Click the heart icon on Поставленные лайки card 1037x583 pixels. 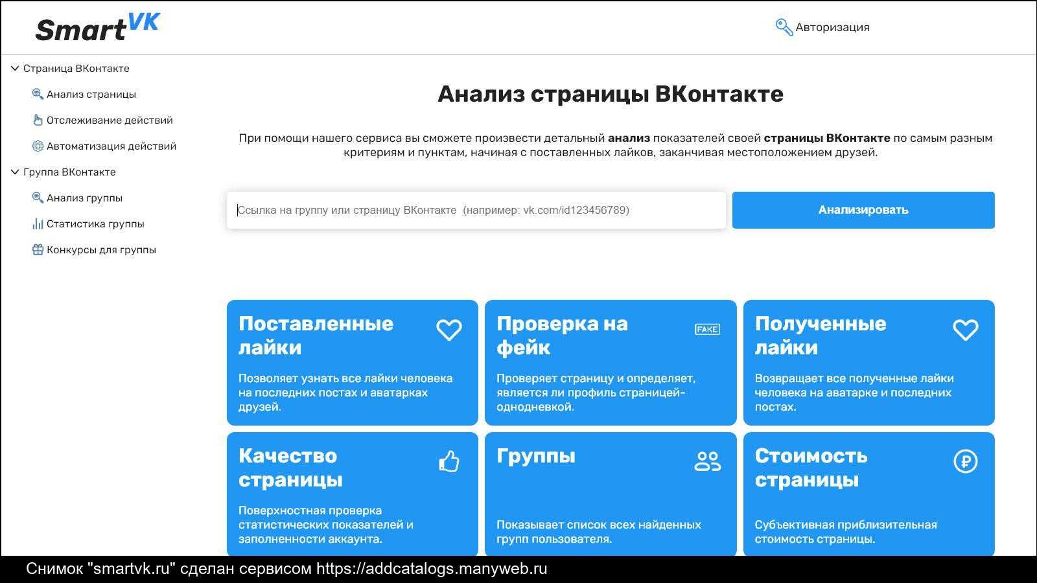click(449, 330)
